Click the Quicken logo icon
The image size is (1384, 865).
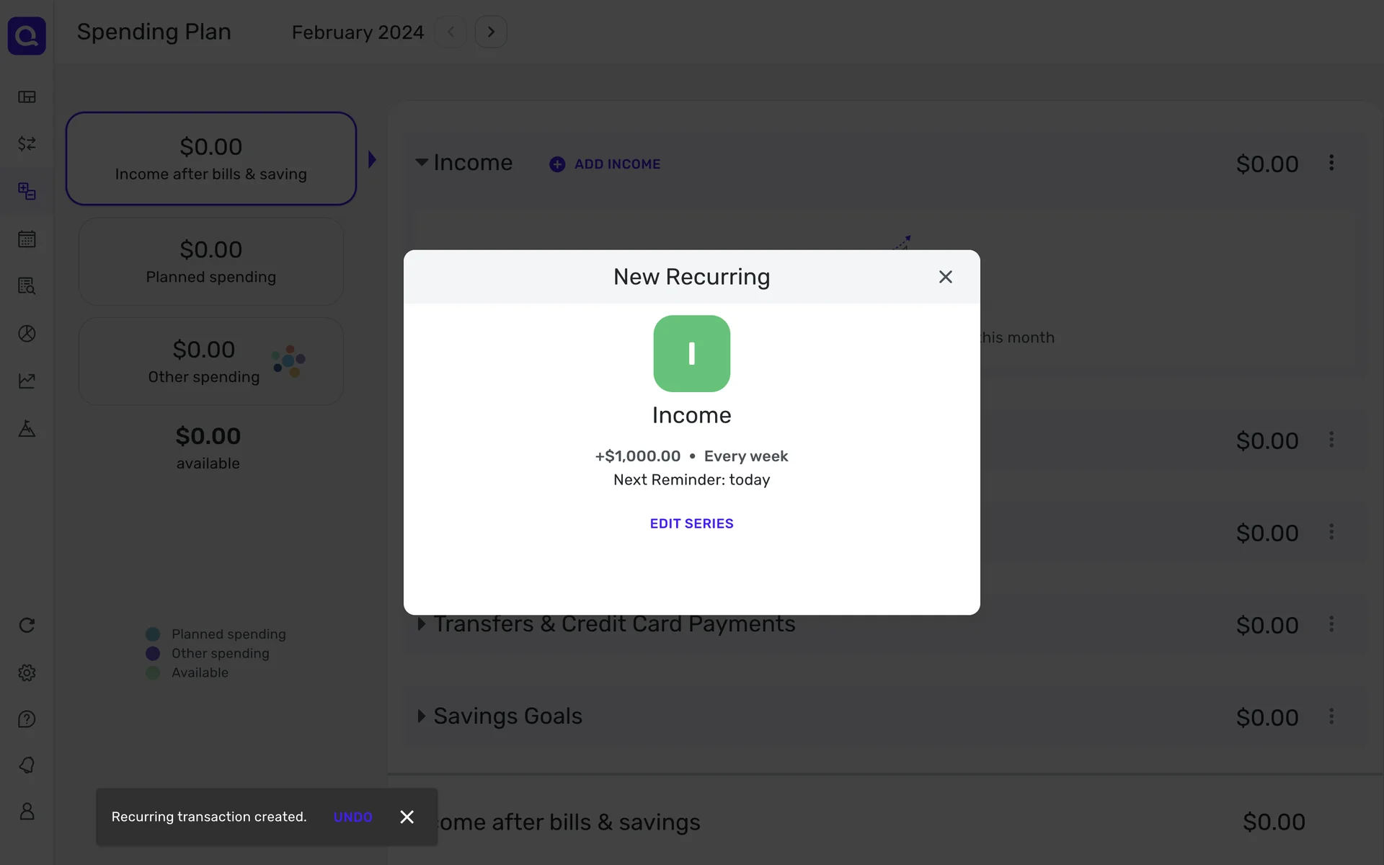point(27,35)
